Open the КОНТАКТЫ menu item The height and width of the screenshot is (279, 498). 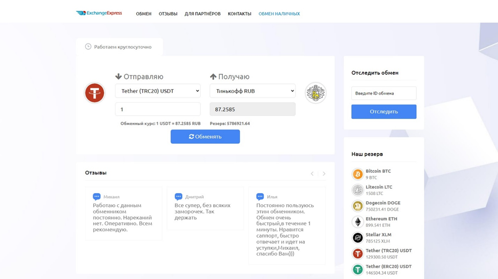click(x=239, y=14)
